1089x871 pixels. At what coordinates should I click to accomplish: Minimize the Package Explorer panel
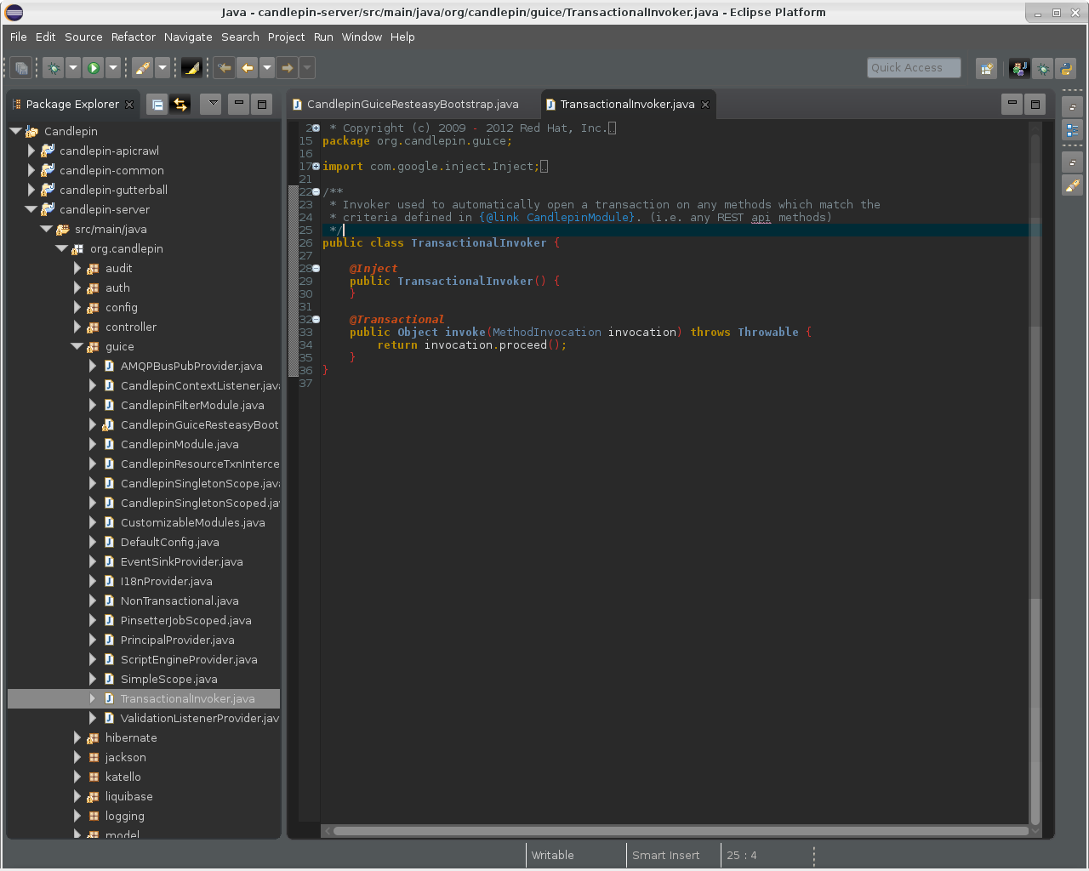click(x=239, y=104)
